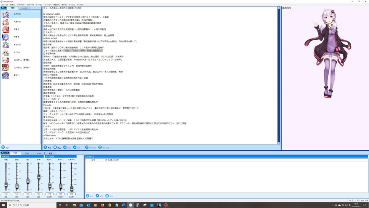Select the ついなちゃん(関西弁) voice avatar
Screen dimensions: 369x208
5,68
